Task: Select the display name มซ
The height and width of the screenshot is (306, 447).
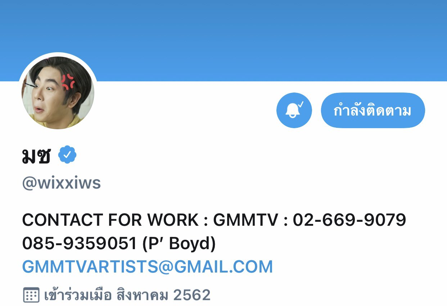Action: point(36,156)
